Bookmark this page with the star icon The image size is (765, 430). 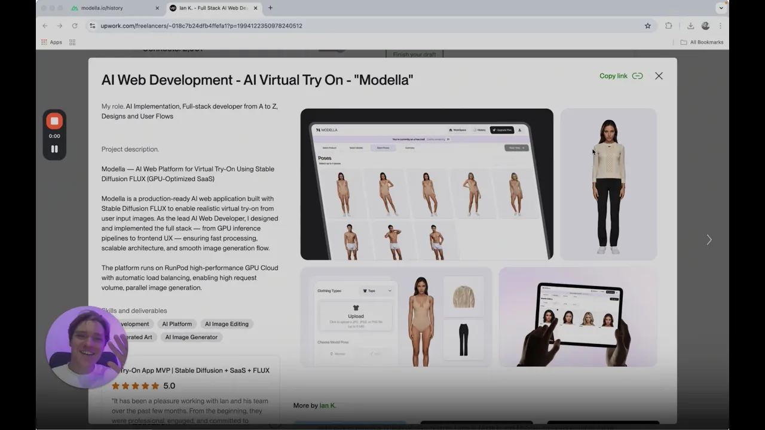pos(648,26)
